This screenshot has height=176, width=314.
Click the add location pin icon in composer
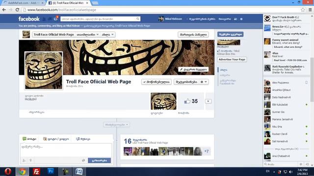click(x=30, y=160)
